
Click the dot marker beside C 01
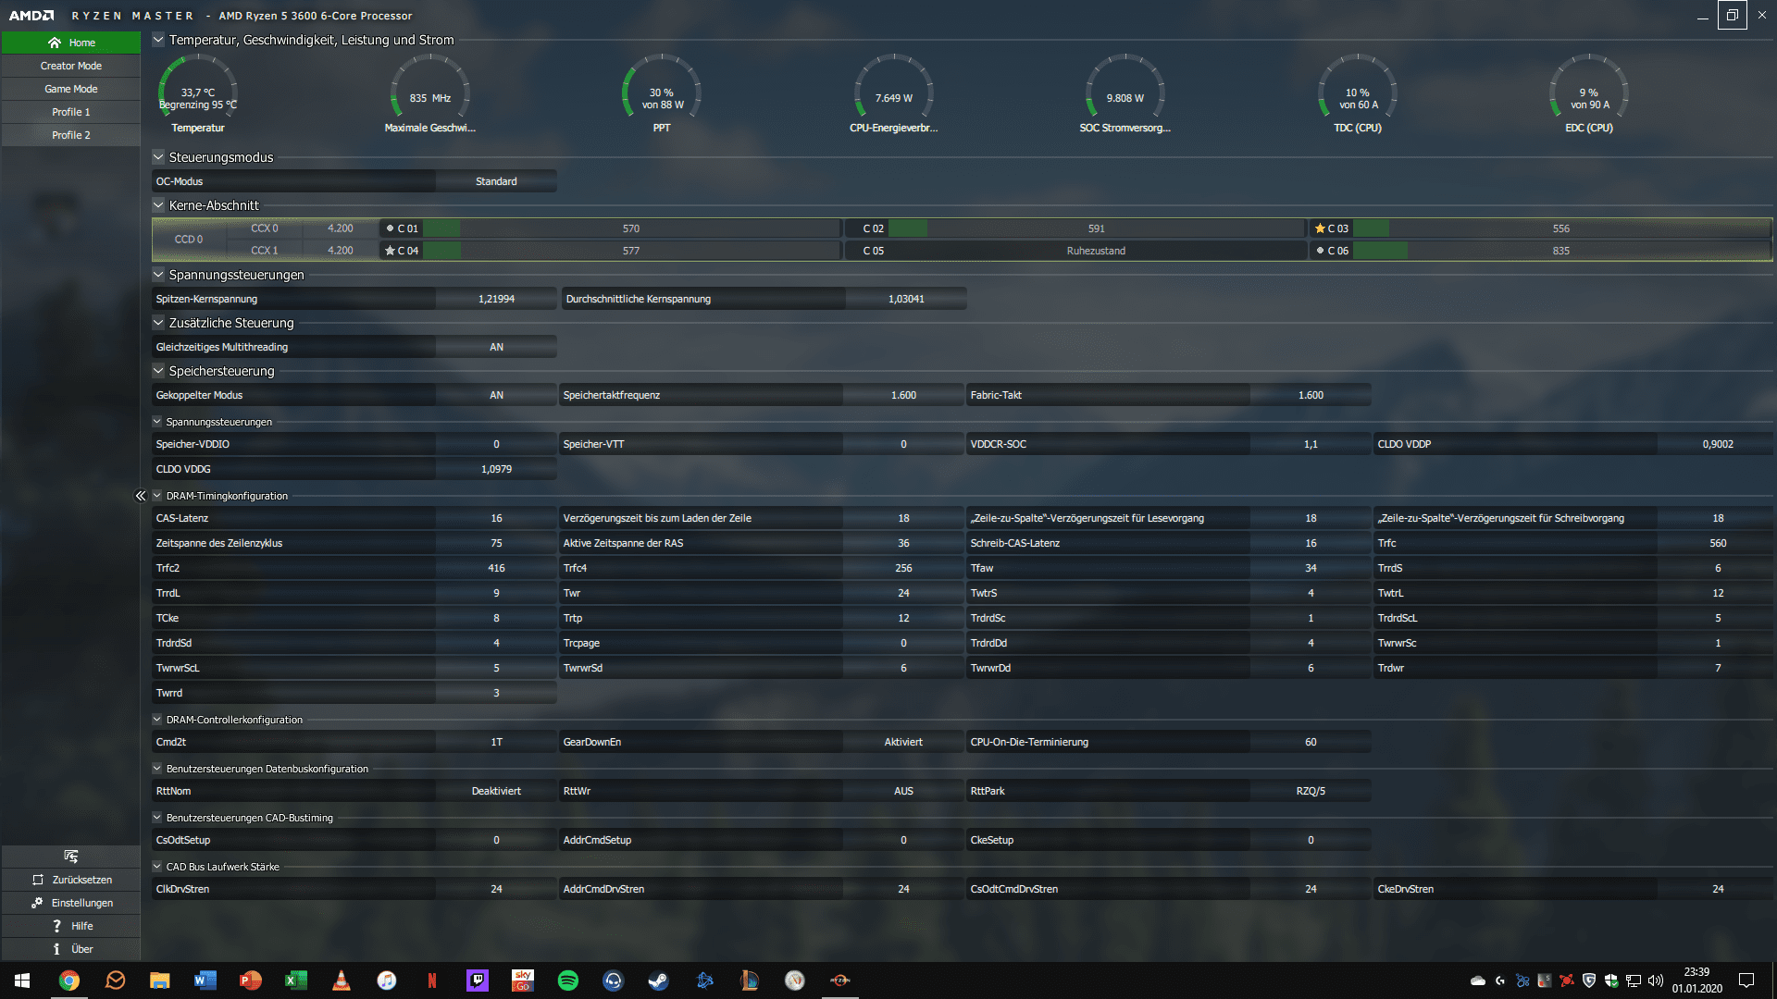click(390, 228)
